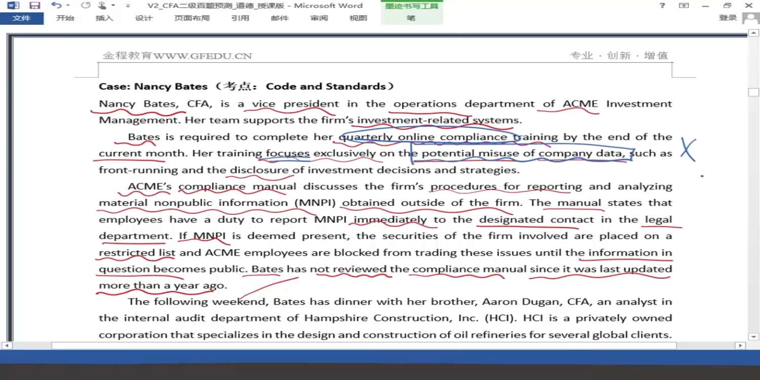Switch to the 引用 (References) tab
This screenshot has width=760, height=380.
240,18
